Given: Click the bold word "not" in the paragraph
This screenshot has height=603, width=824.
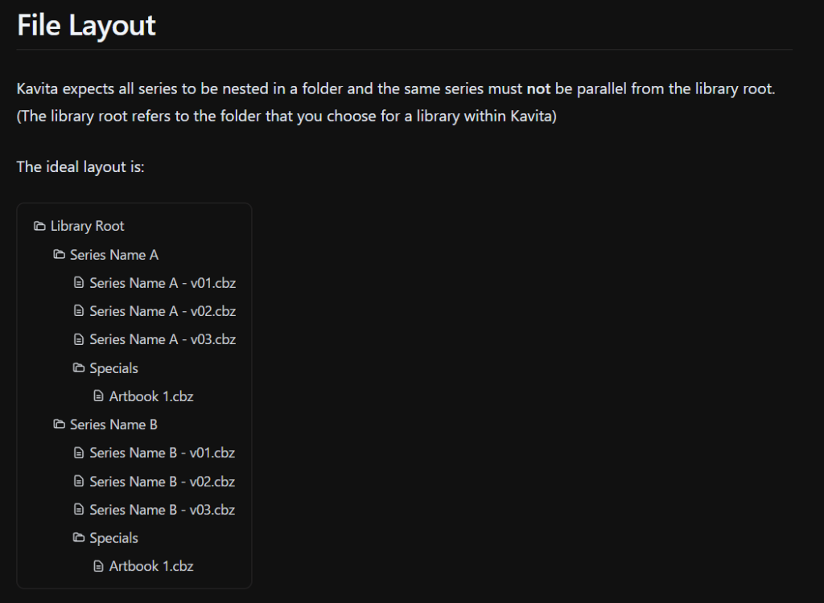Looking at the screenshot, I should [538, 88].
